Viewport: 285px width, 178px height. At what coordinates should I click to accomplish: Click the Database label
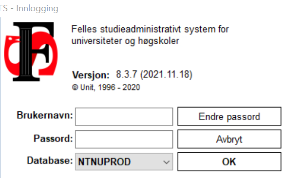click(x=50, y=160)
